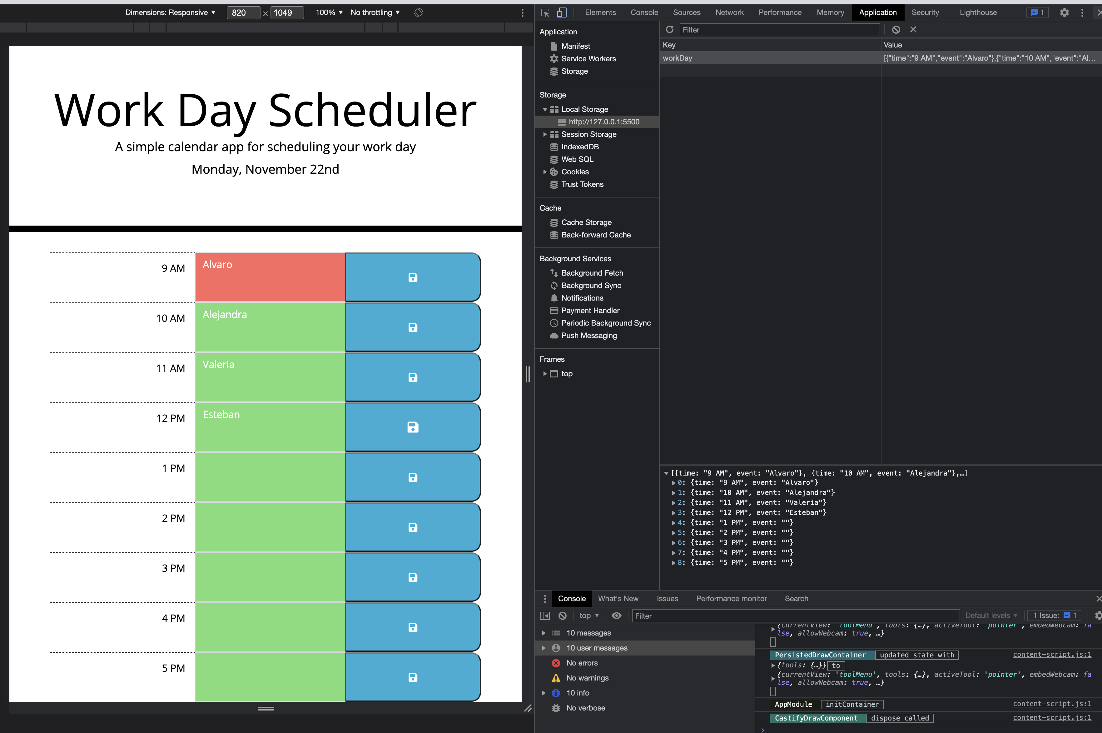Expand the 10 messages group
Viewport: 1102px width, 733px height.
[544, 633]
